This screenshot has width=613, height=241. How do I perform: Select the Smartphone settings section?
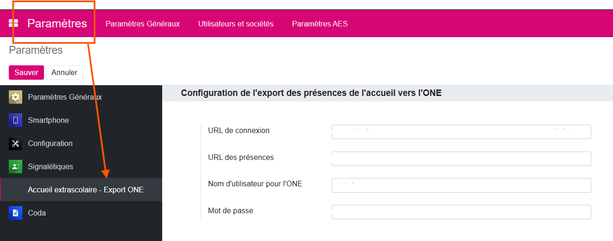[x=48, y=120]
